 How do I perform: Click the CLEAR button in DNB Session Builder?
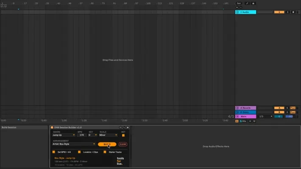(123, 144)
